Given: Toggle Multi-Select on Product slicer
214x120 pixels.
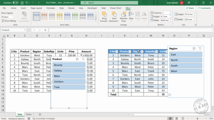Looking at the screenshot, I should pos(77,59).
